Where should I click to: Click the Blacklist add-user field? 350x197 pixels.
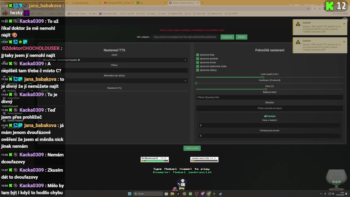click(270, 108)
